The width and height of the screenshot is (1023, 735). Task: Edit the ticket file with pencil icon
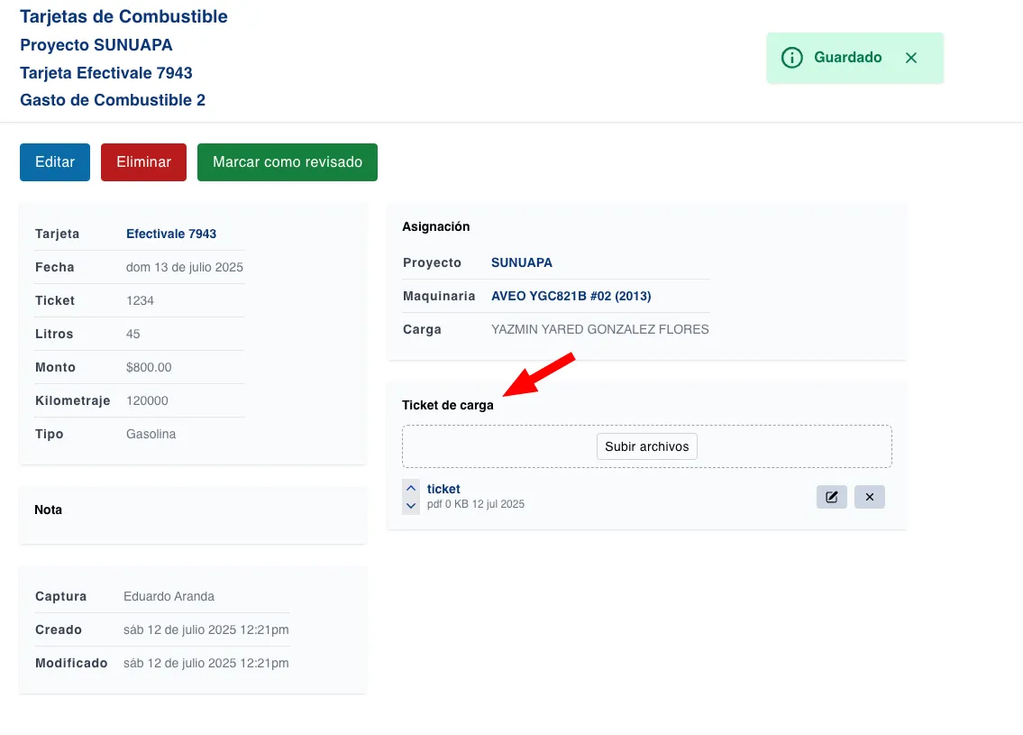[x=831, y=497]
